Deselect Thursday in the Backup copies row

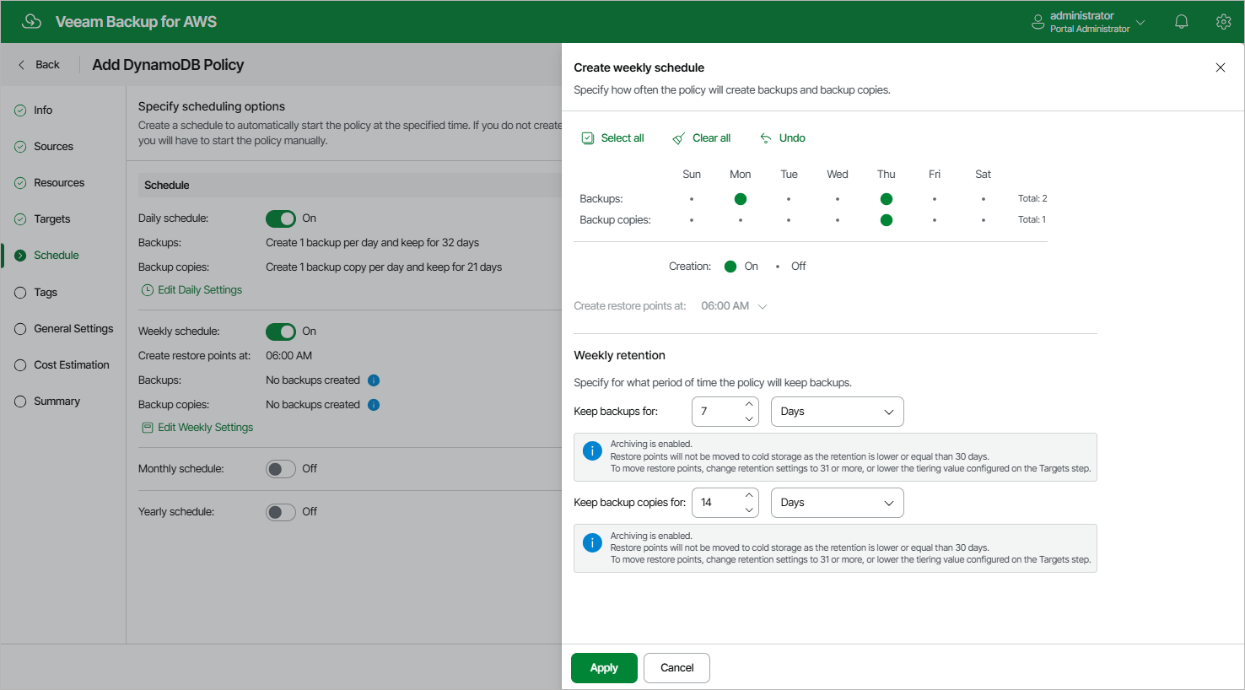point(887,220)
